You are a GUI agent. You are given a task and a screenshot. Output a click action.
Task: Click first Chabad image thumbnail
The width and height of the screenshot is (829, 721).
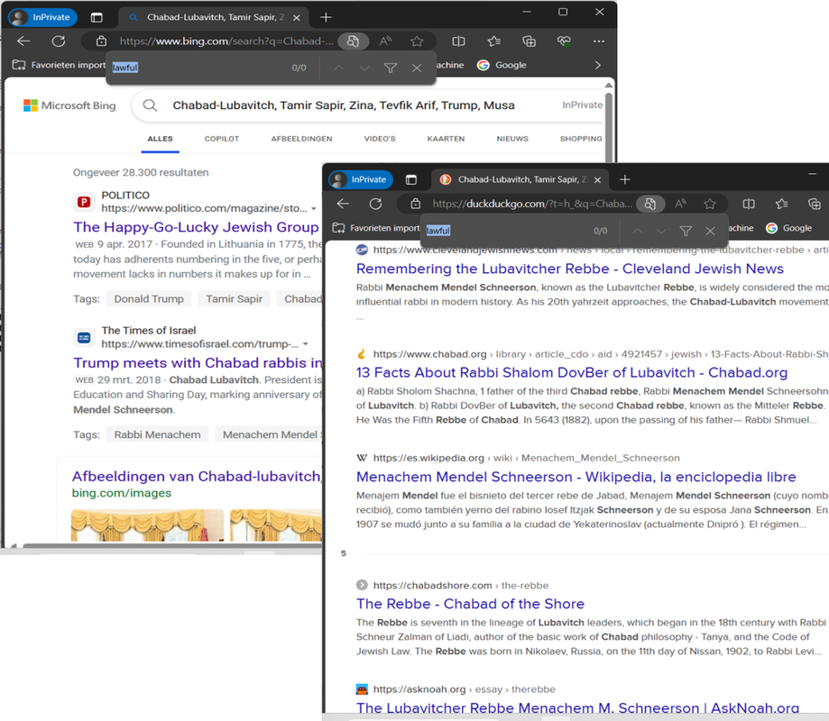coord(148,525)
